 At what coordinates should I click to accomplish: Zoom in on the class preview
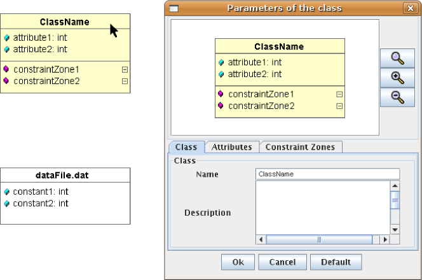click(x=397, y=78)
